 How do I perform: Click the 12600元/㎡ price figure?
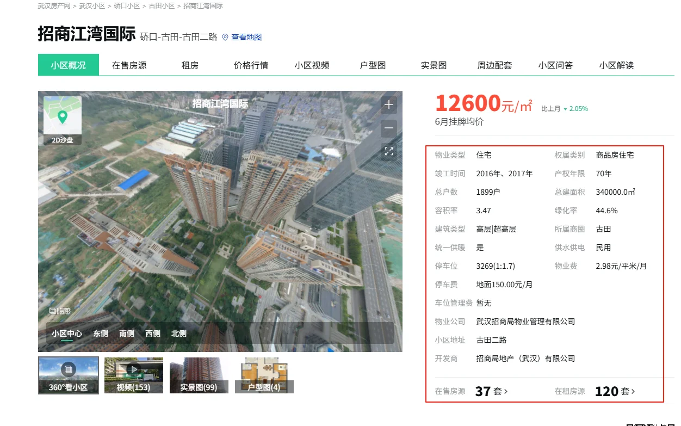[484, 103]
